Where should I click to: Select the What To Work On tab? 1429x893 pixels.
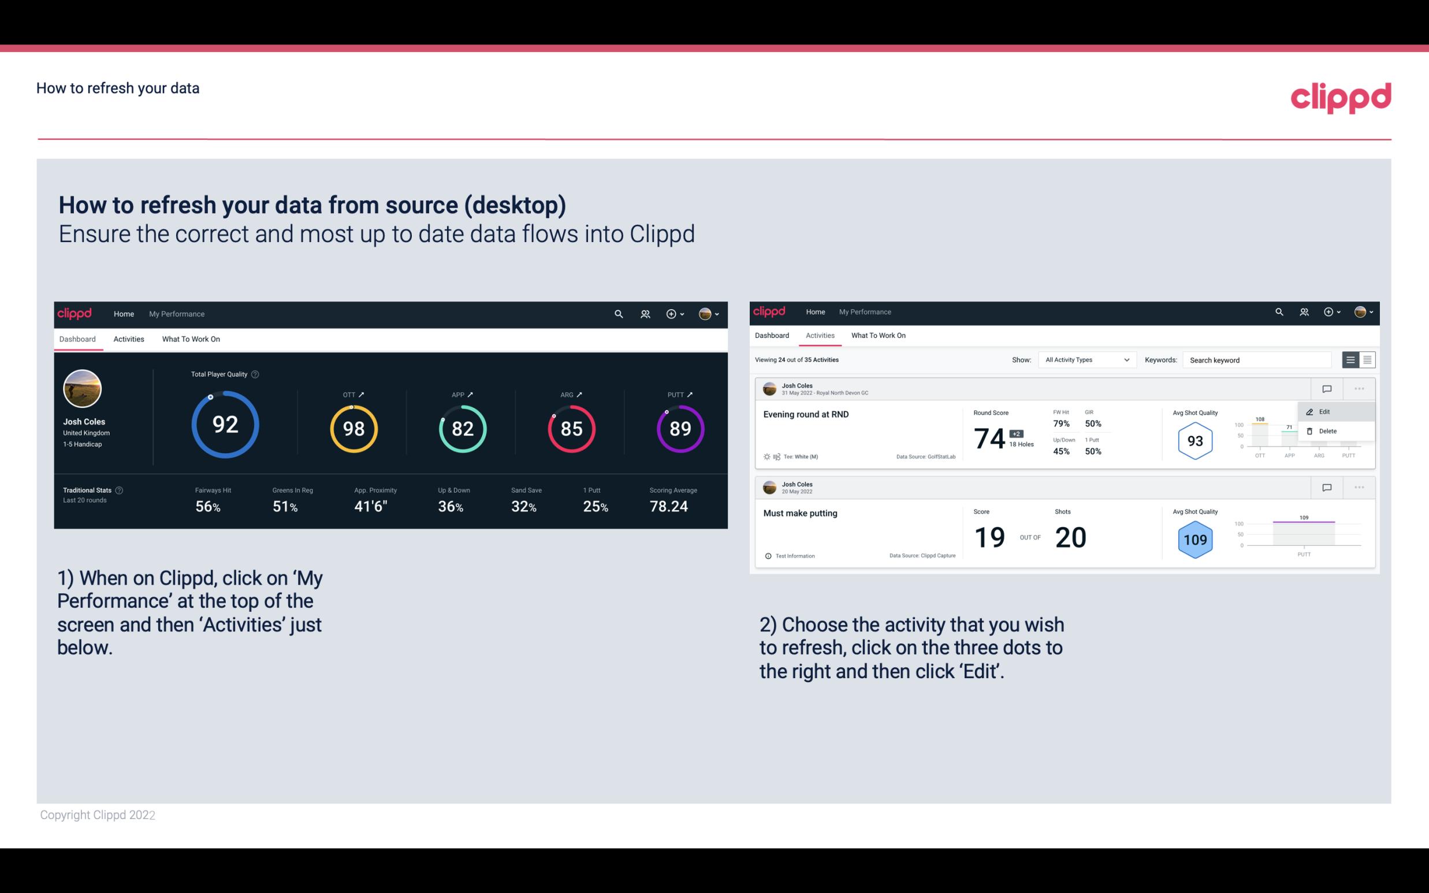pos(191,338)
